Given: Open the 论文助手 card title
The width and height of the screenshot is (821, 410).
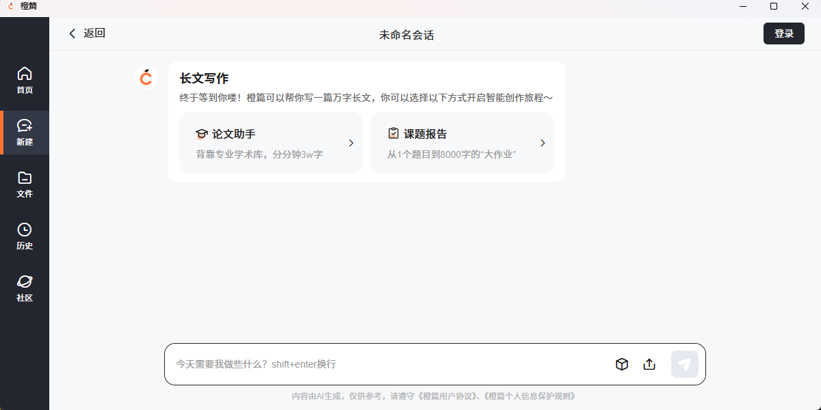Looking at the screenshot, I should [x=233, y=134].
